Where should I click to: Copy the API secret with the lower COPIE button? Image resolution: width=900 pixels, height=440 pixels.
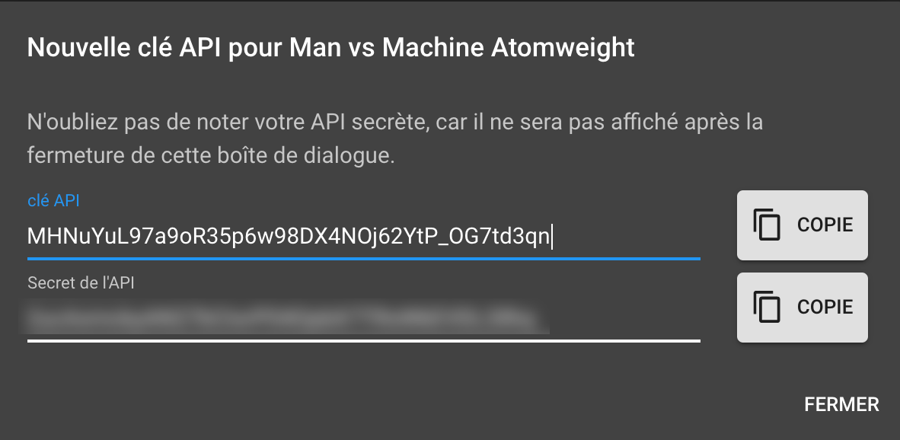(803, 307)
